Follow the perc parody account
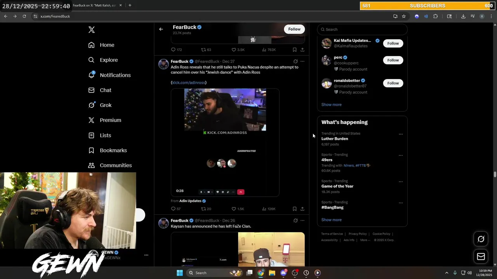 (393, 60)
